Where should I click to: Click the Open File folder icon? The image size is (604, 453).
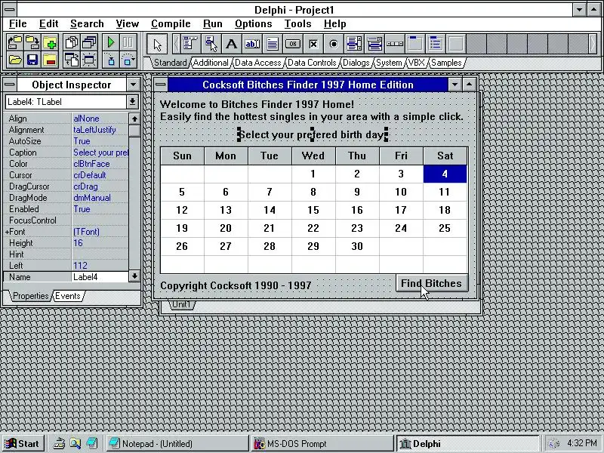[14, 60]
